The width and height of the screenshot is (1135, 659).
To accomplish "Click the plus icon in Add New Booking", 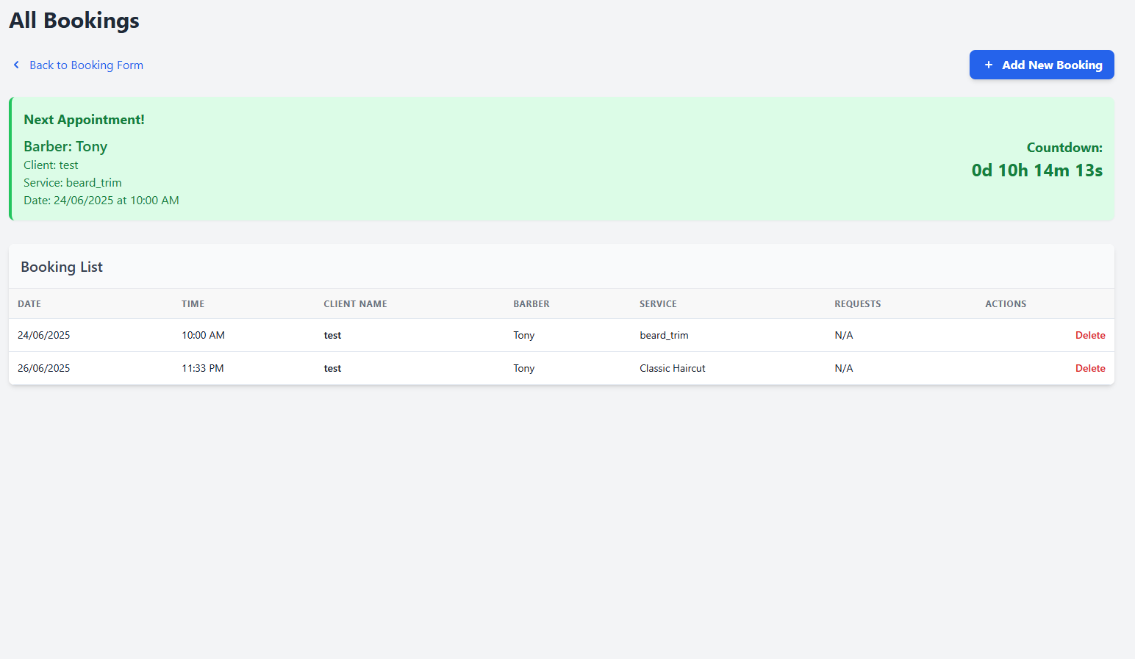I will pos(989,65).
